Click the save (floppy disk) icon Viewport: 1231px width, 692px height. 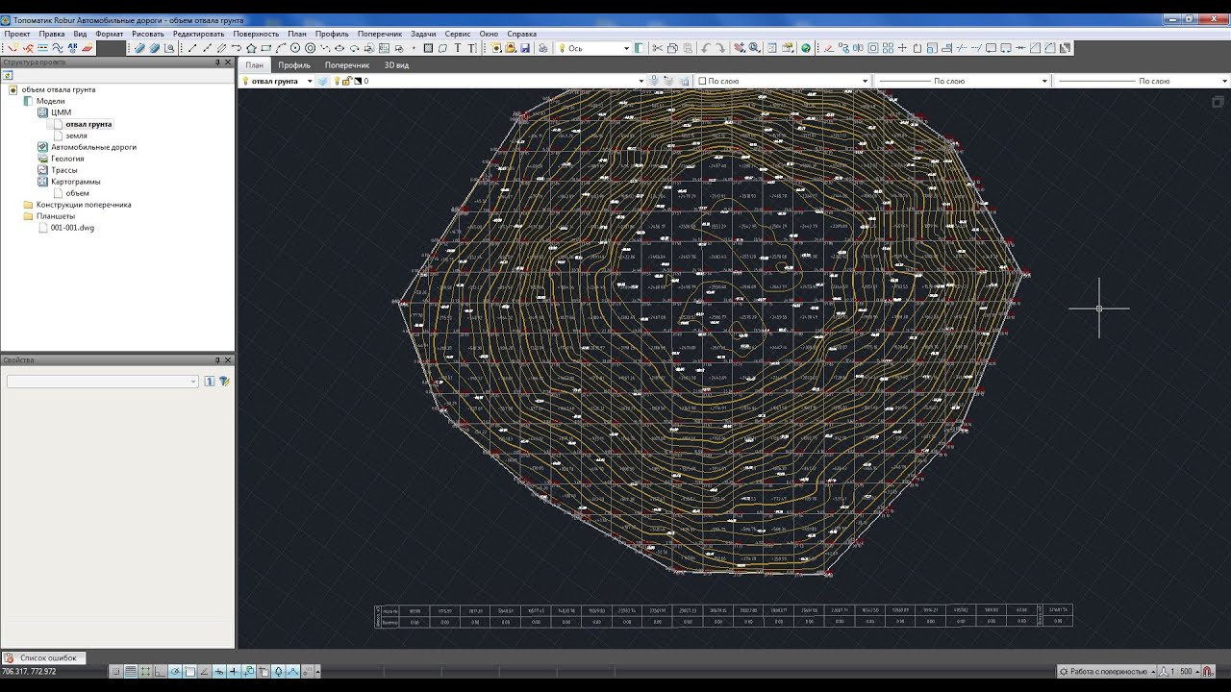point(524,48)
